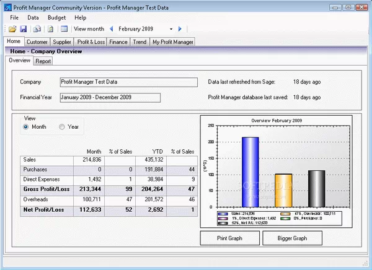372x270 pixels.
Task: Click the Direct Expenses row label
Action: pyautogui.click(x=42, y=180)
